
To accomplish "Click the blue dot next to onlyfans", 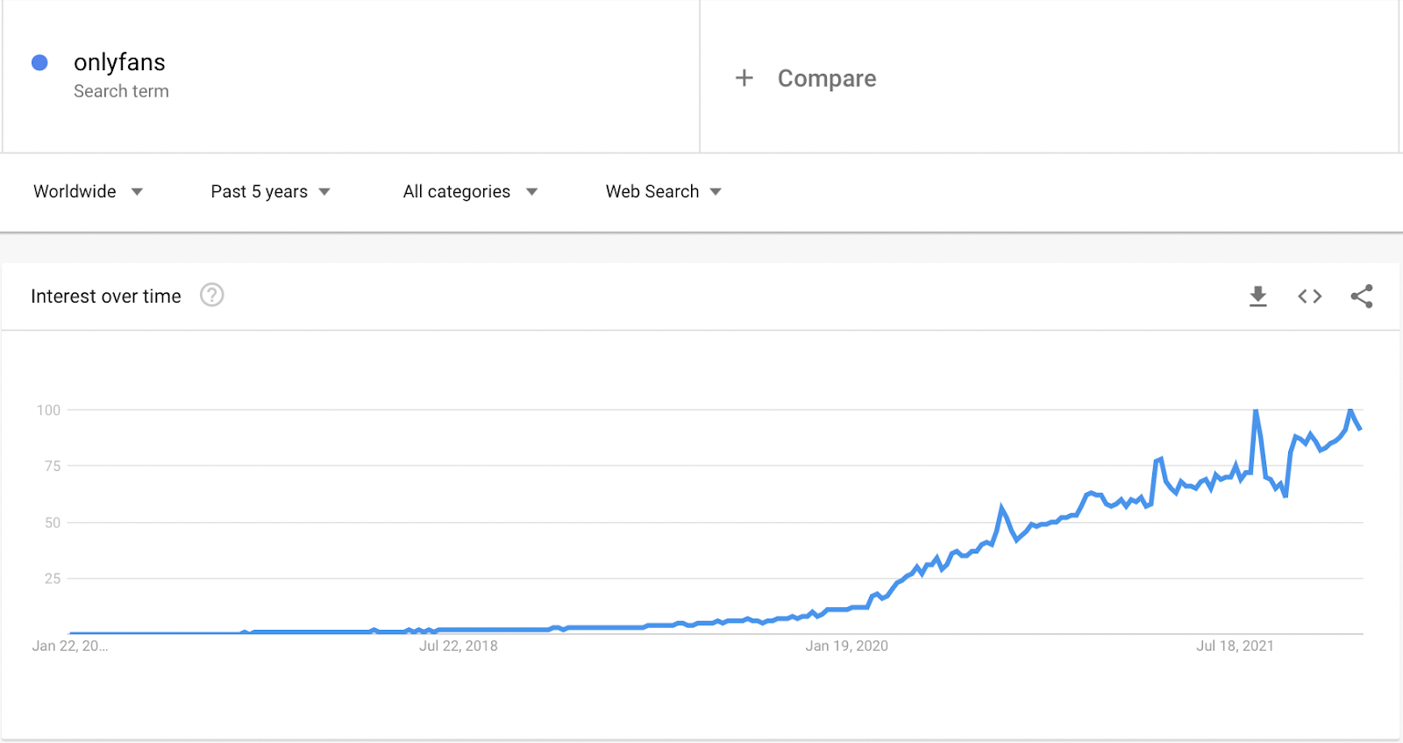I will tap(39, 62).
